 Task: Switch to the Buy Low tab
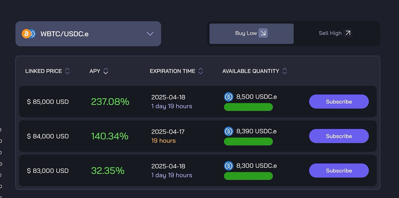[x=251, y=34]
